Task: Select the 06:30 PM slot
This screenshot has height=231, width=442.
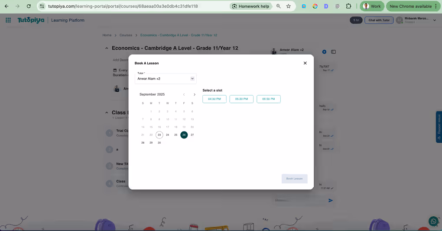Action: coord(269,99)
